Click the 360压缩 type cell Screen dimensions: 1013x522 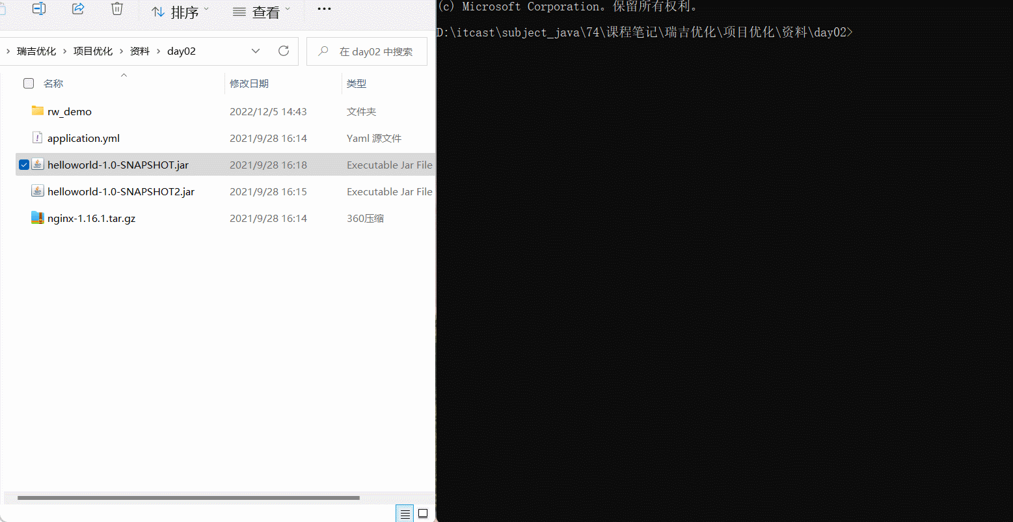pos(365,218)
